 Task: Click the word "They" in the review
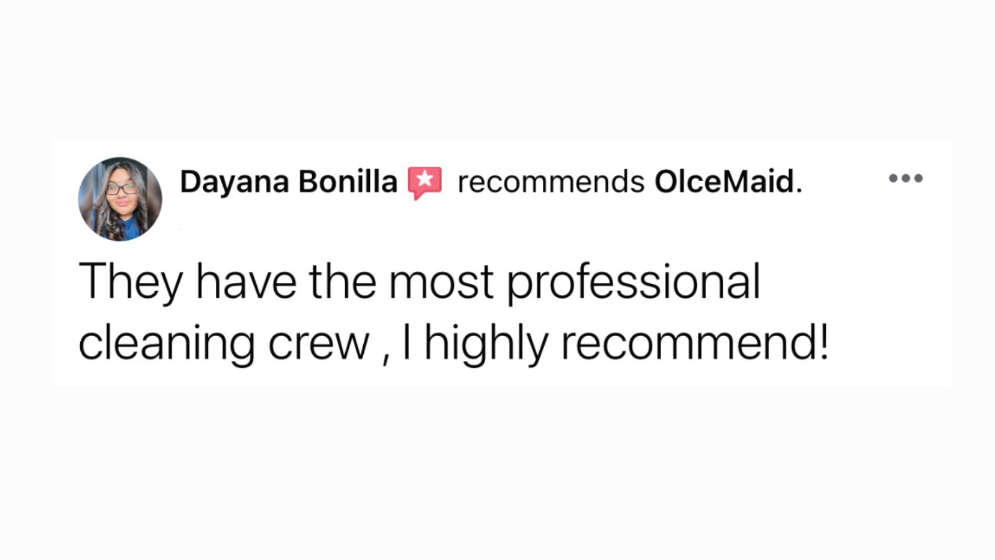(x=131, y=282)
